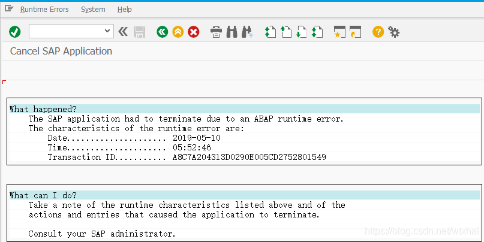This screenshot has height=242, width=484.
Task: Click the Create New Session icon
Action: (339, 32)
